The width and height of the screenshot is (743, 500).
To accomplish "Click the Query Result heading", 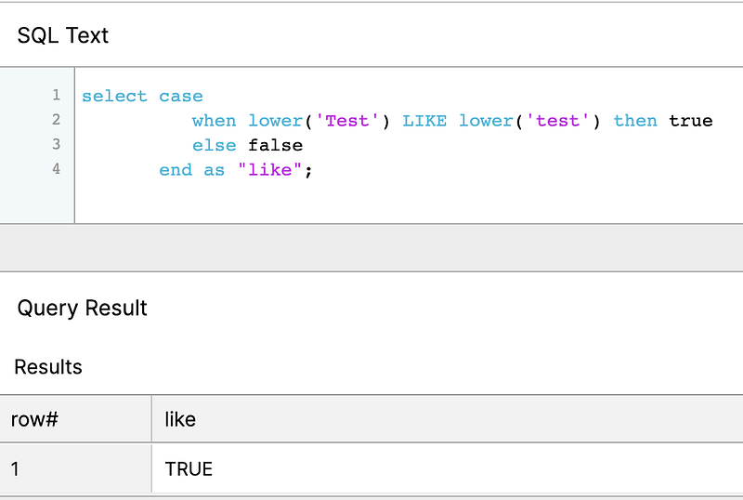I will (x=83, y=308).
